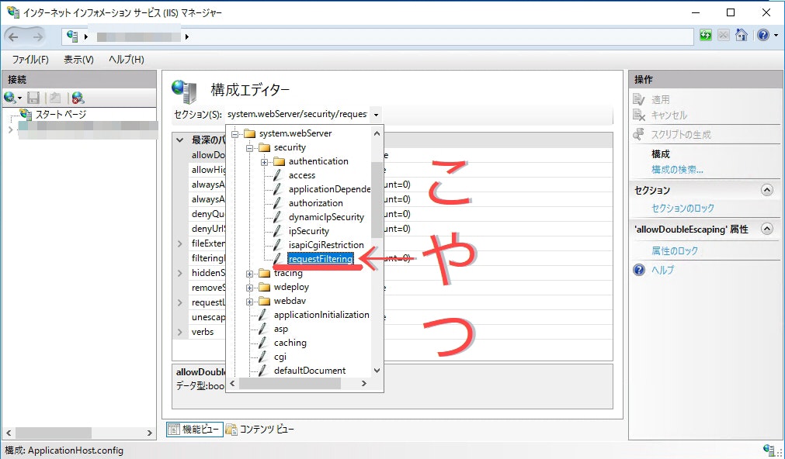The height and width of the screenshot is (459, 785).
Task: Click セクションのロック link
Action: pyautogui.click(x=683, y=209)
